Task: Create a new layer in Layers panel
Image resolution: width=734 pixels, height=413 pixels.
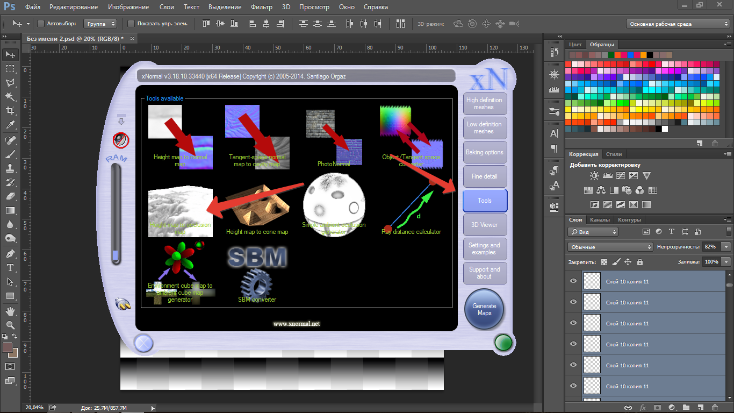Action: [x=700, y=408]
